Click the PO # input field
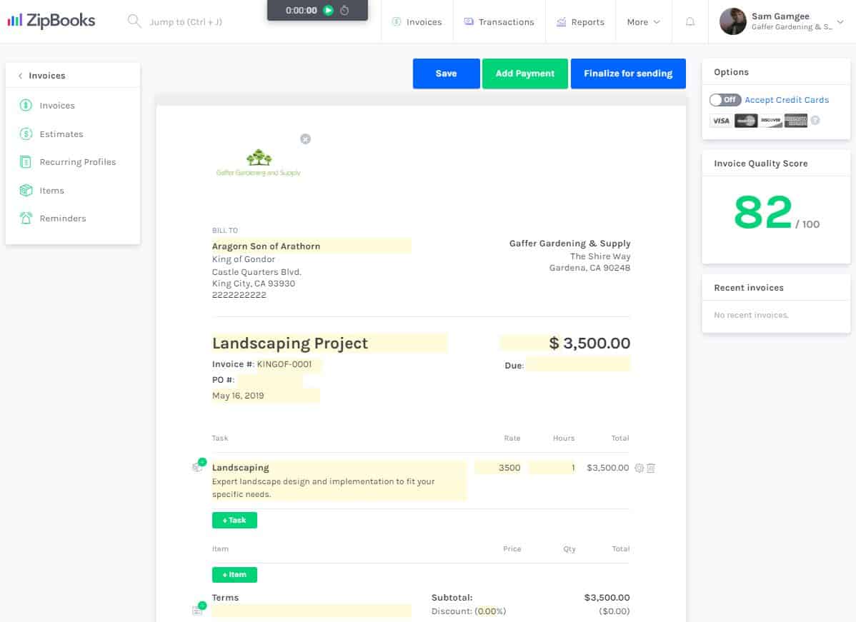 (x=269, y=380)
